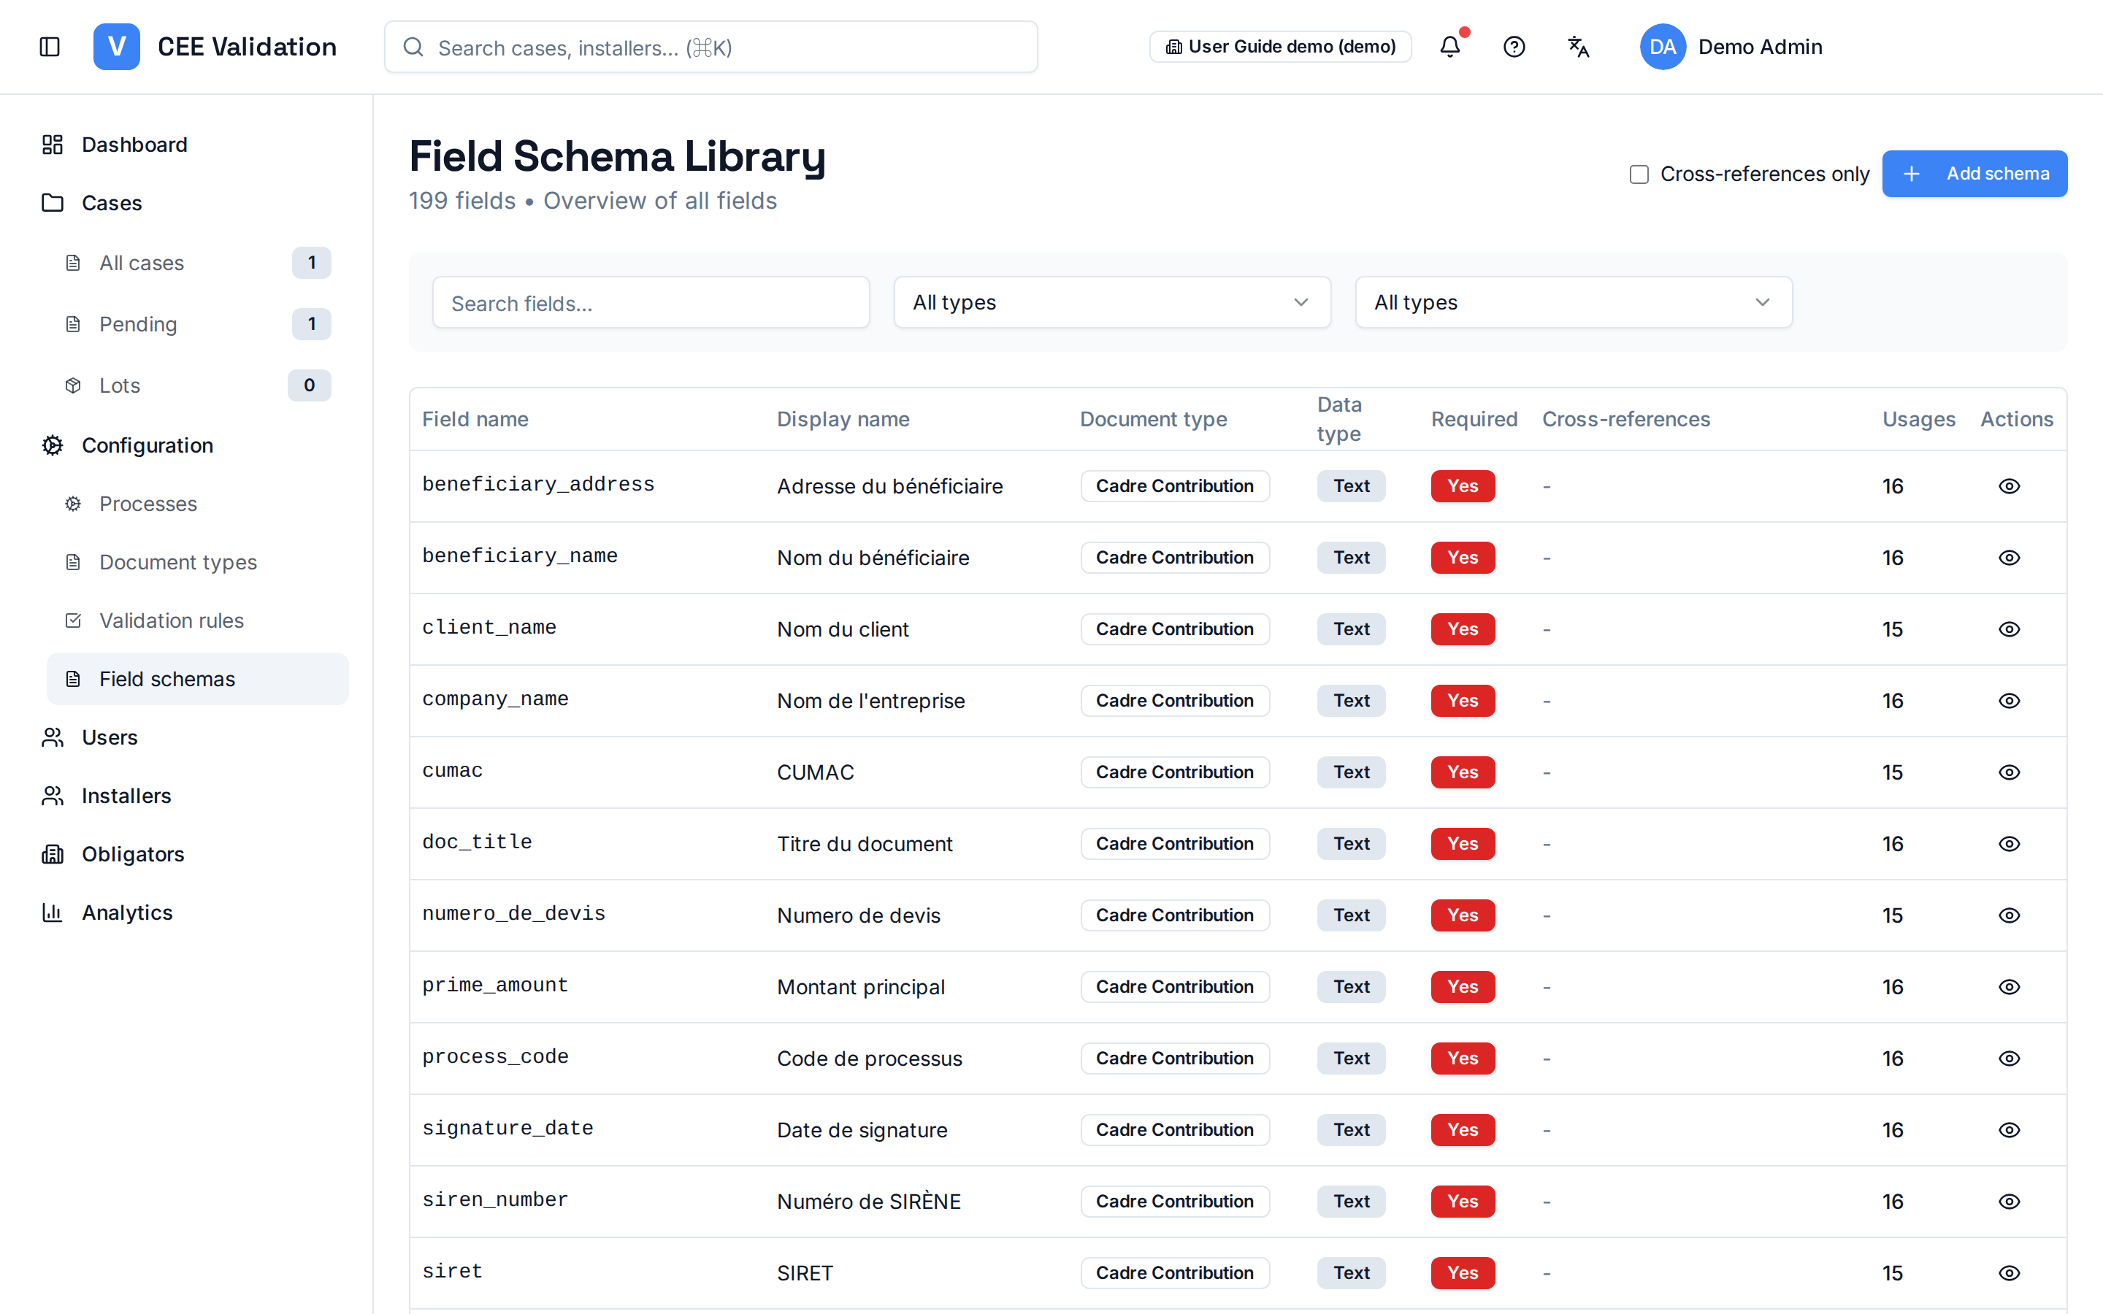Screen dimensions: 2103x1314
Task: Click the blue V app logo
Action: coord(116,47)
